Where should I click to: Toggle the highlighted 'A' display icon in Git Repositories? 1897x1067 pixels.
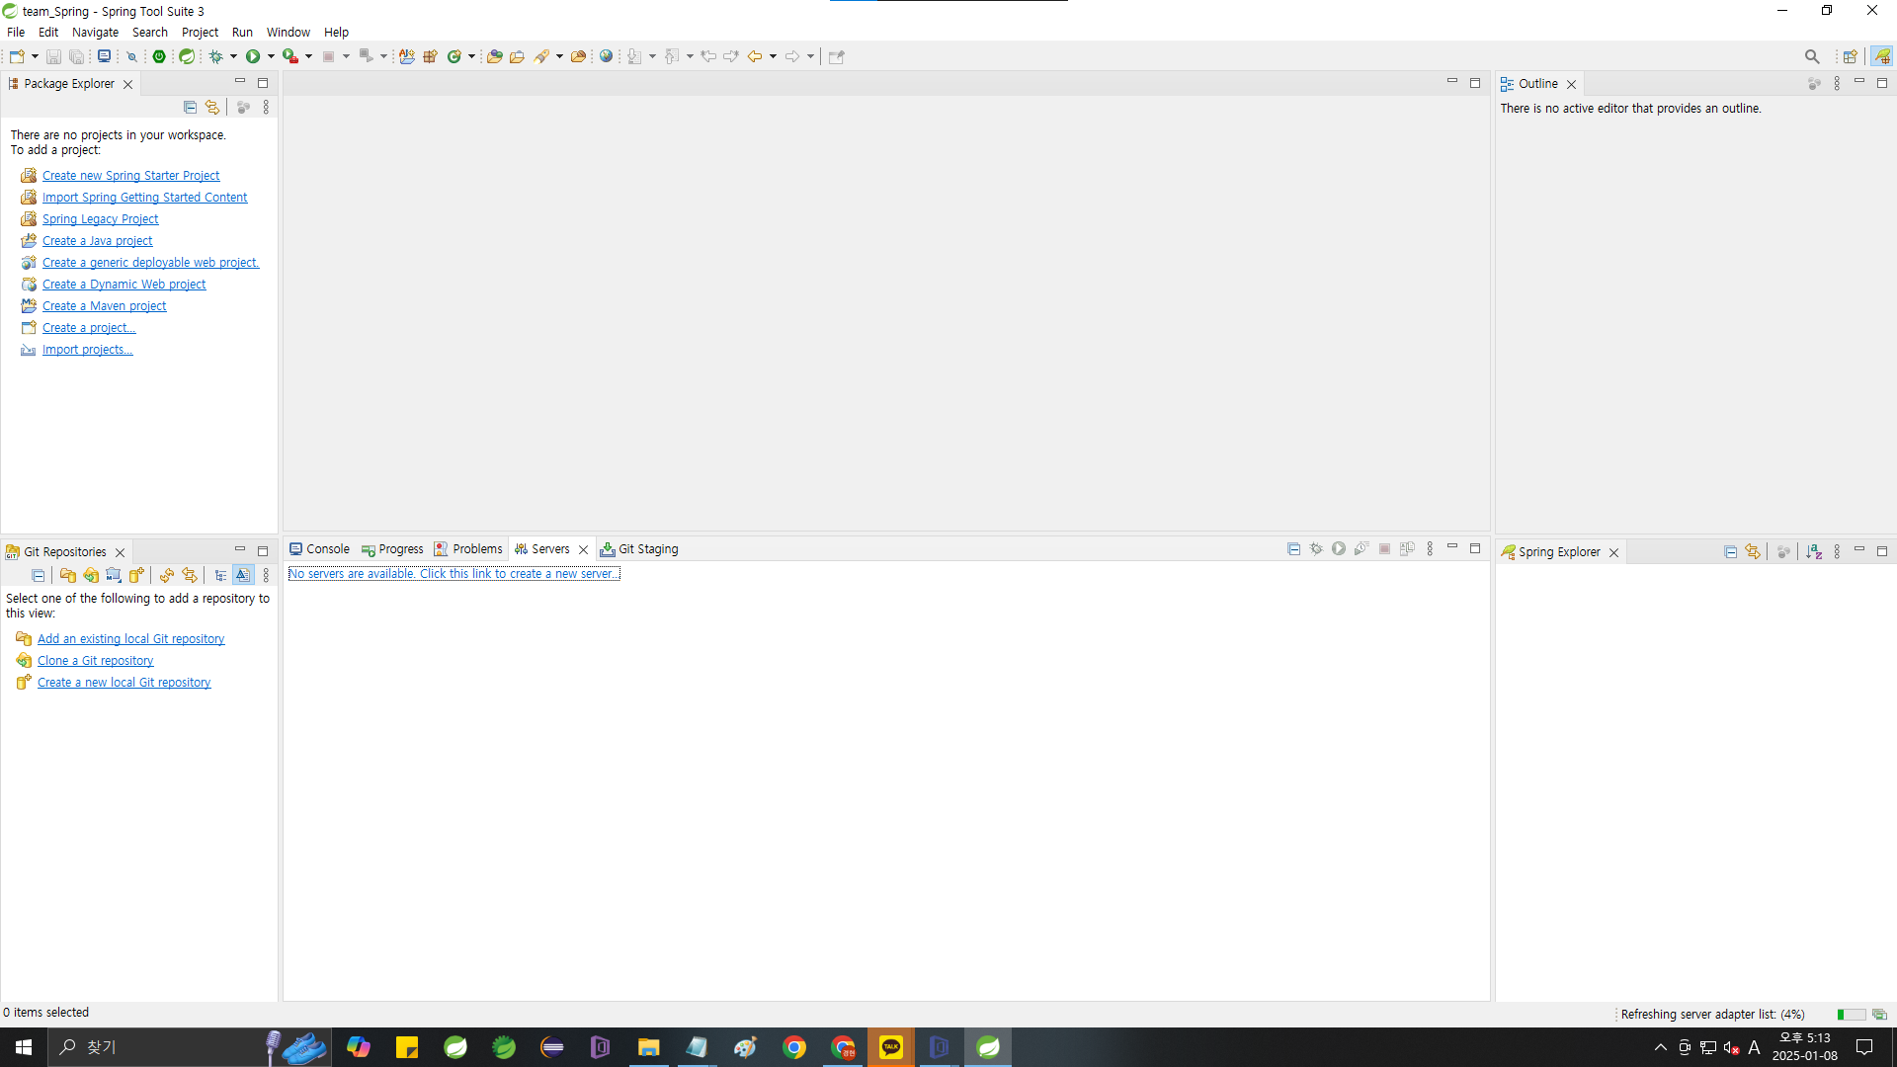(x=243, y=575)
